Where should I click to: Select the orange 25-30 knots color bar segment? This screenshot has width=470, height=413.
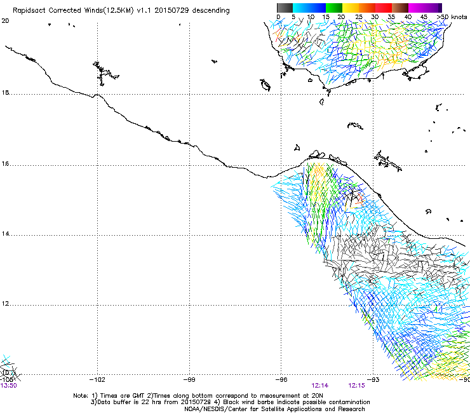pyautogui.click(x=367, y=8)
